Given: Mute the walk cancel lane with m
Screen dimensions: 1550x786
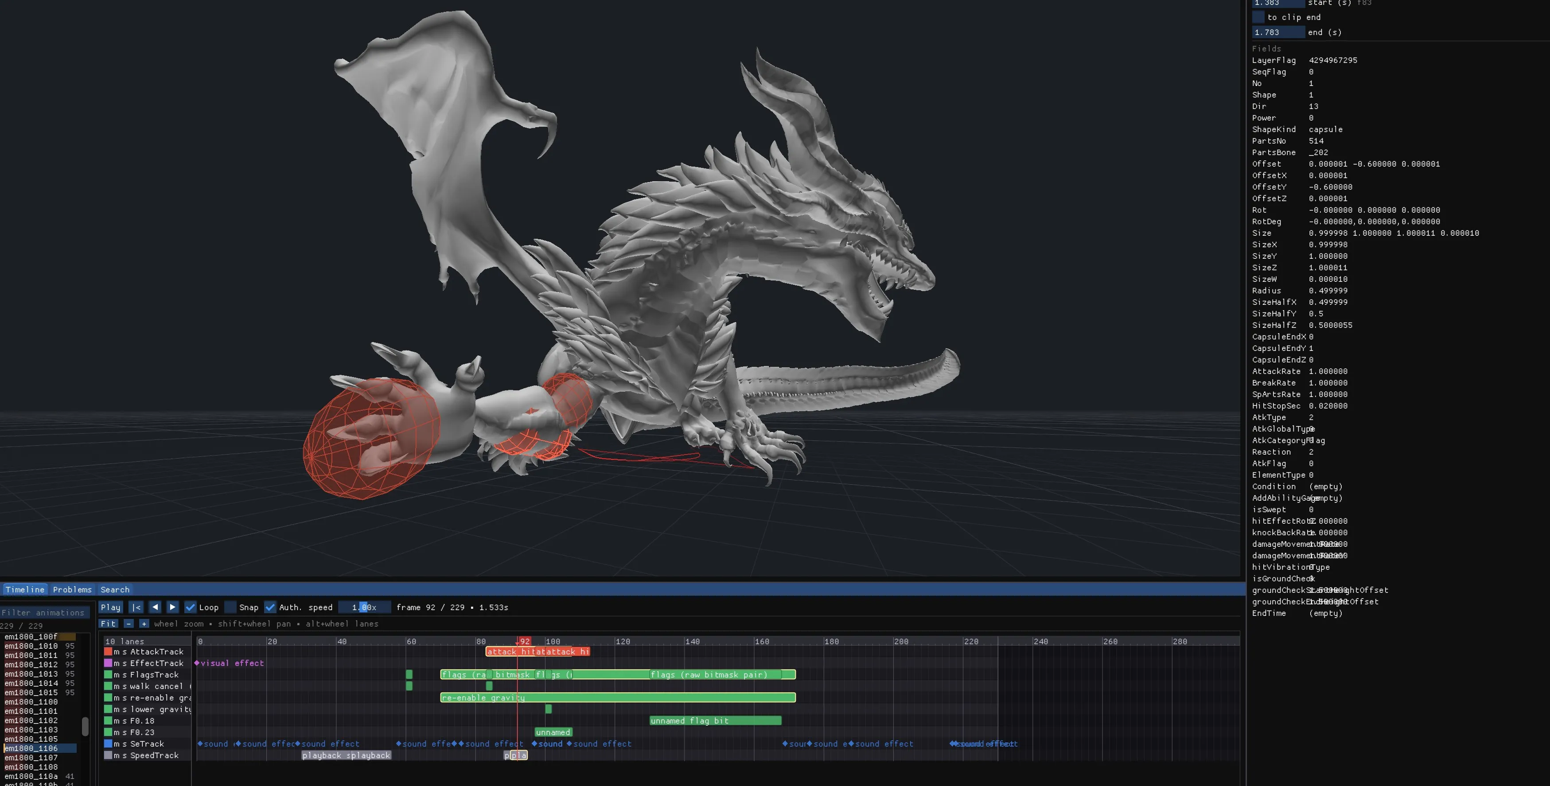Looking at the screenshot, I should pyautogui.click(x=116, y=686).
